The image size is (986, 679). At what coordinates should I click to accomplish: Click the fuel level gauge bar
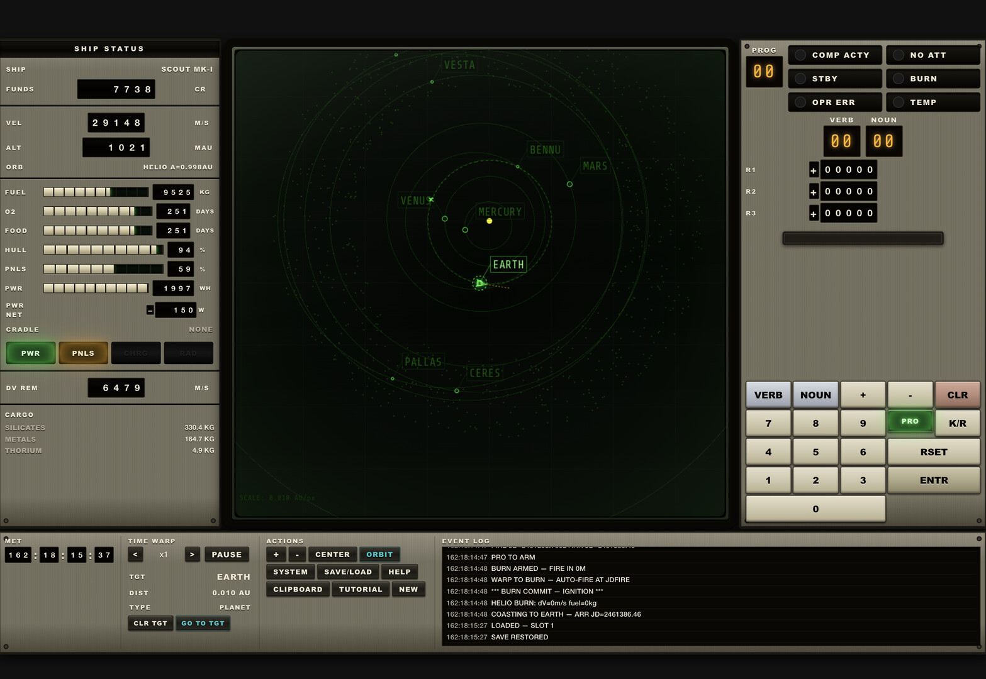pos(96,192)
